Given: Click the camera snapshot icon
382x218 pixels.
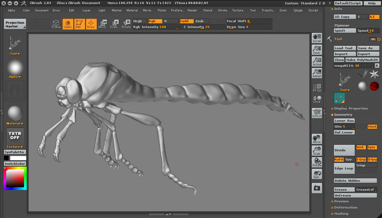Looking at the screenshot, I should pos(317,188).
